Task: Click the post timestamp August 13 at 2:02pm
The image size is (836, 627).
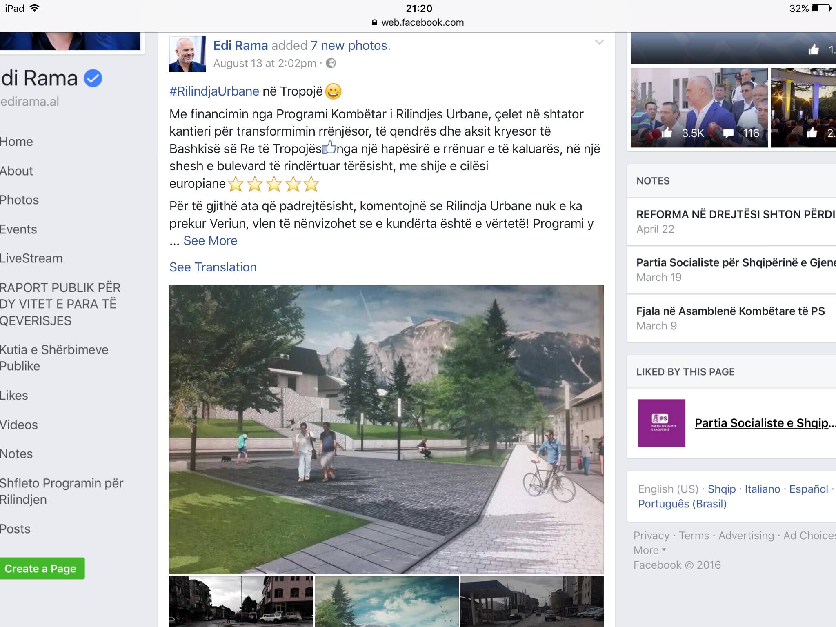Action: pyautogui.click(x=265, y=63)
